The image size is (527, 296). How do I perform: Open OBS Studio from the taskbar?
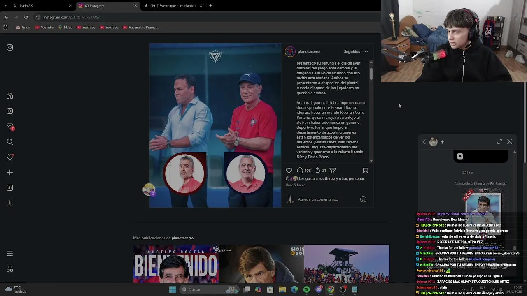pyautogui.click(x=343, y=289)
